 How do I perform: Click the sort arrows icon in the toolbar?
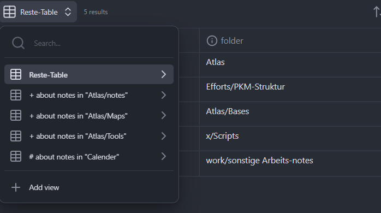point(377,11)
